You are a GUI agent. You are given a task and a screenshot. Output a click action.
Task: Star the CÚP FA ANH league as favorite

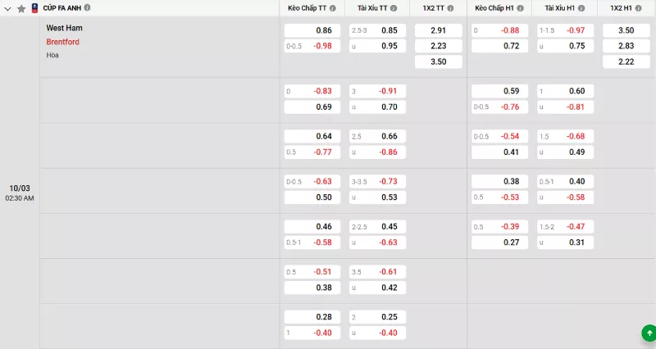click(x=21, y=8)
